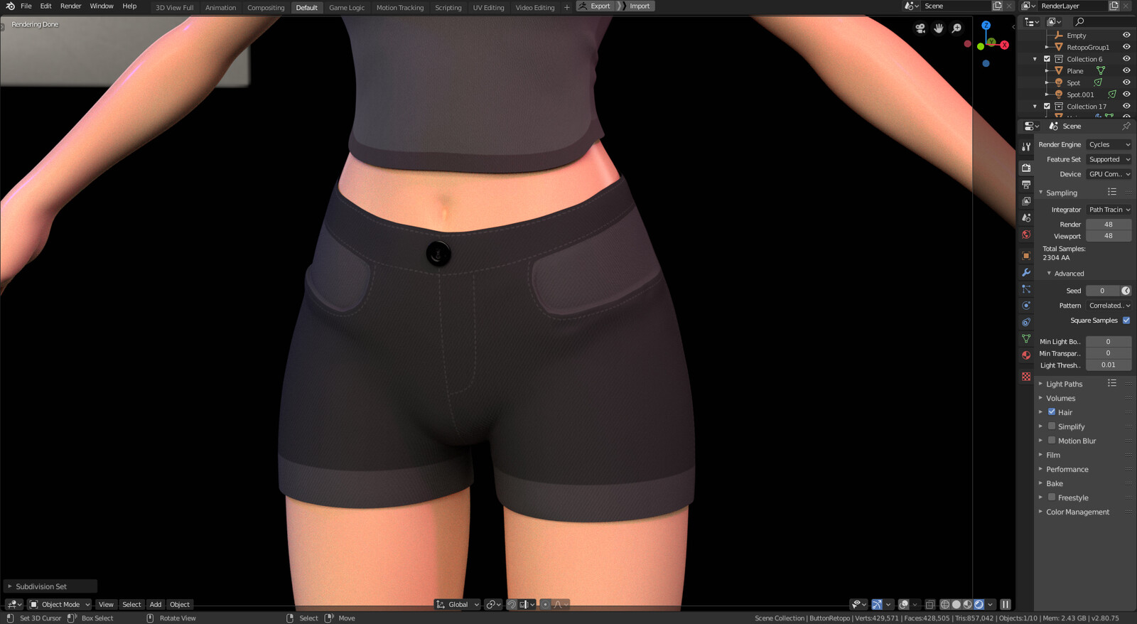This screenshot has height=624, width=1137.
Task: Switch to the Scripting workspace tab
Action: (x=448, y=7)
